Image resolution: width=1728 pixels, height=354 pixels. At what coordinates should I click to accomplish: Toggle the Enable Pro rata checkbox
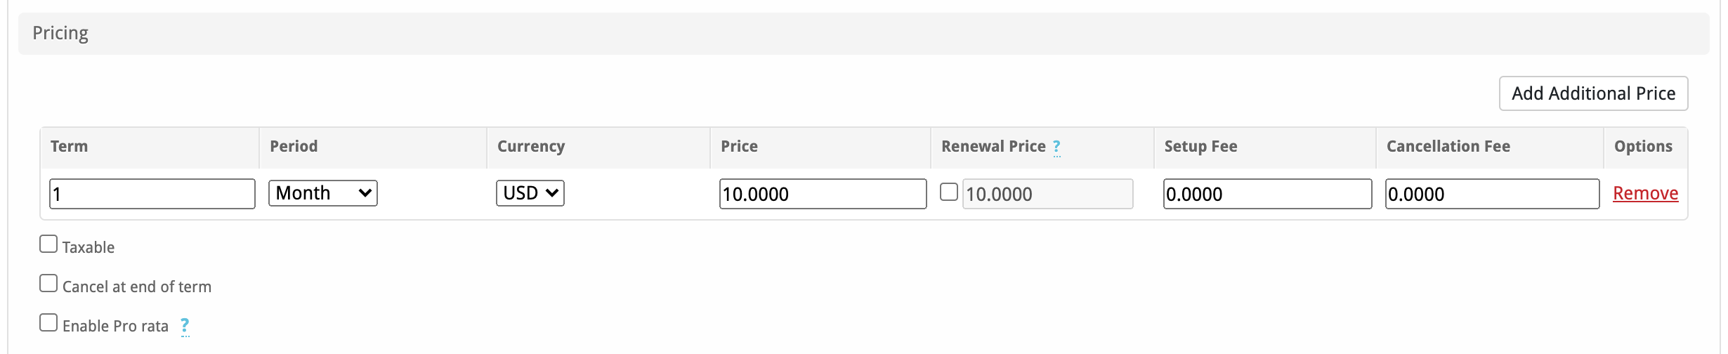coord(48,323)
